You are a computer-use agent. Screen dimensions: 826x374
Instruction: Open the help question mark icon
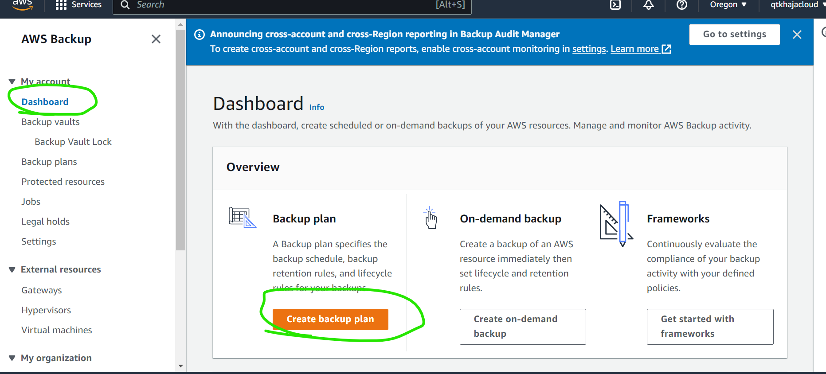tap(682, 4)
